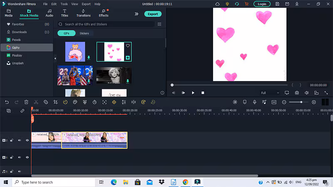Screen dimensions: 333x187
Task: Open the View menu
Action: 75,4
